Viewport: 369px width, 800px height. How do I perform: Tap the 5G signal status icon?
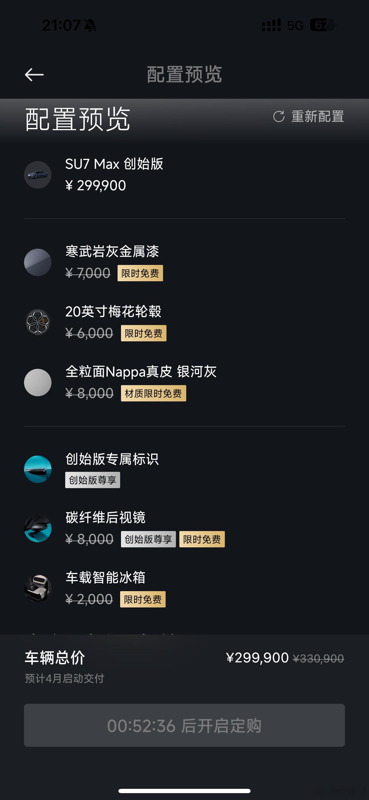pos(295,25)
